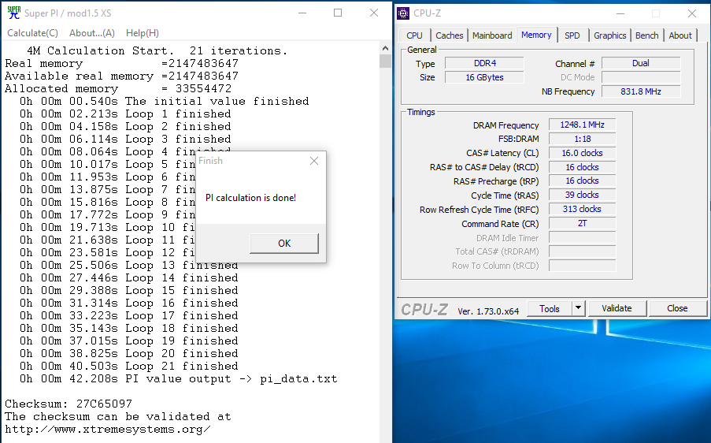Click the Validate button
Viewport: 711px width, 443px height.
pos(617,309)
